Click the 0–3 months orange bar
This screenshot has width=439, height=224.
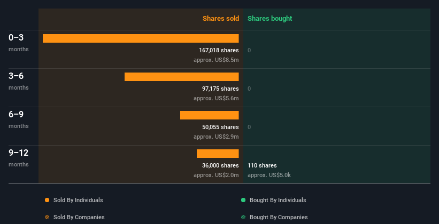[141, 38]
